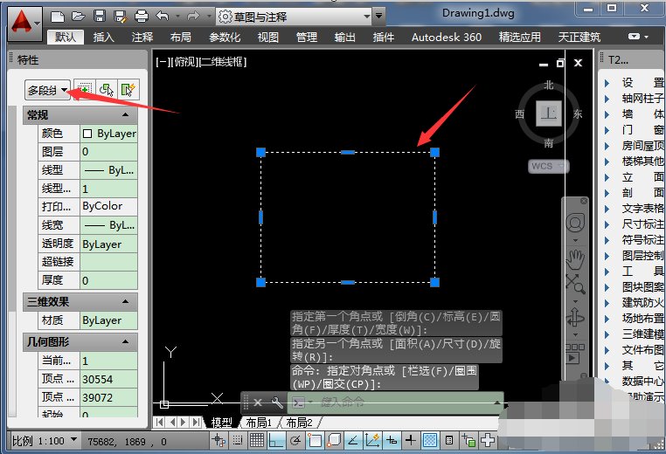
Task: Open the 参数化 ribbon tab
Action: (225, 38)
